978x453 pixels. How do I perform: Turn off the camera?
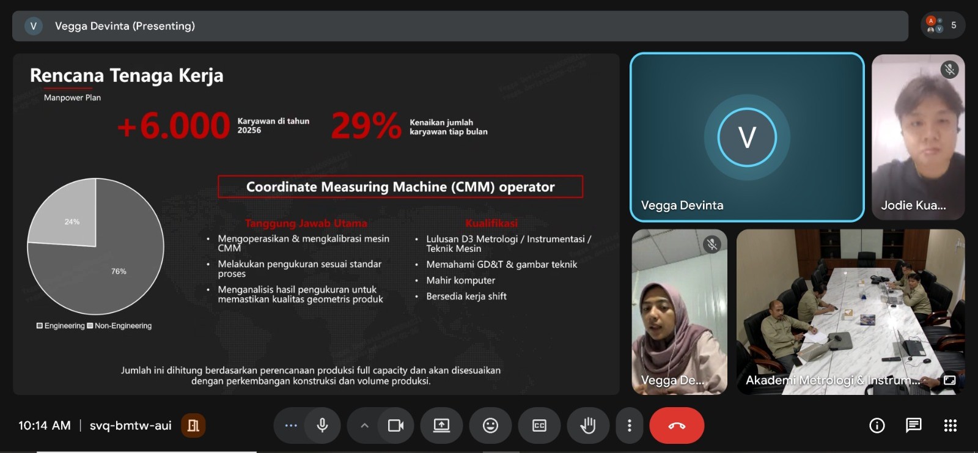[395, 425]
